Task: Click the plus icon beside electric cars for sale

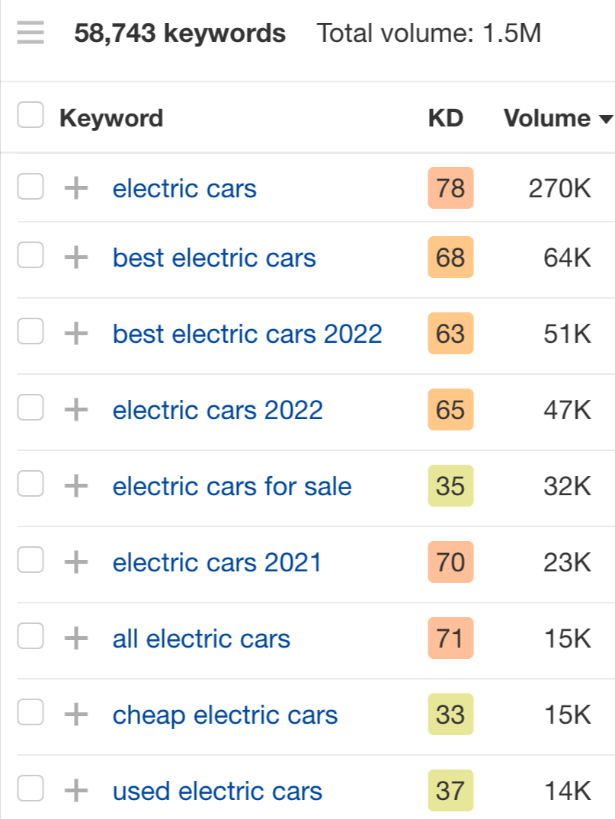Action: click(x=75, y=486)
